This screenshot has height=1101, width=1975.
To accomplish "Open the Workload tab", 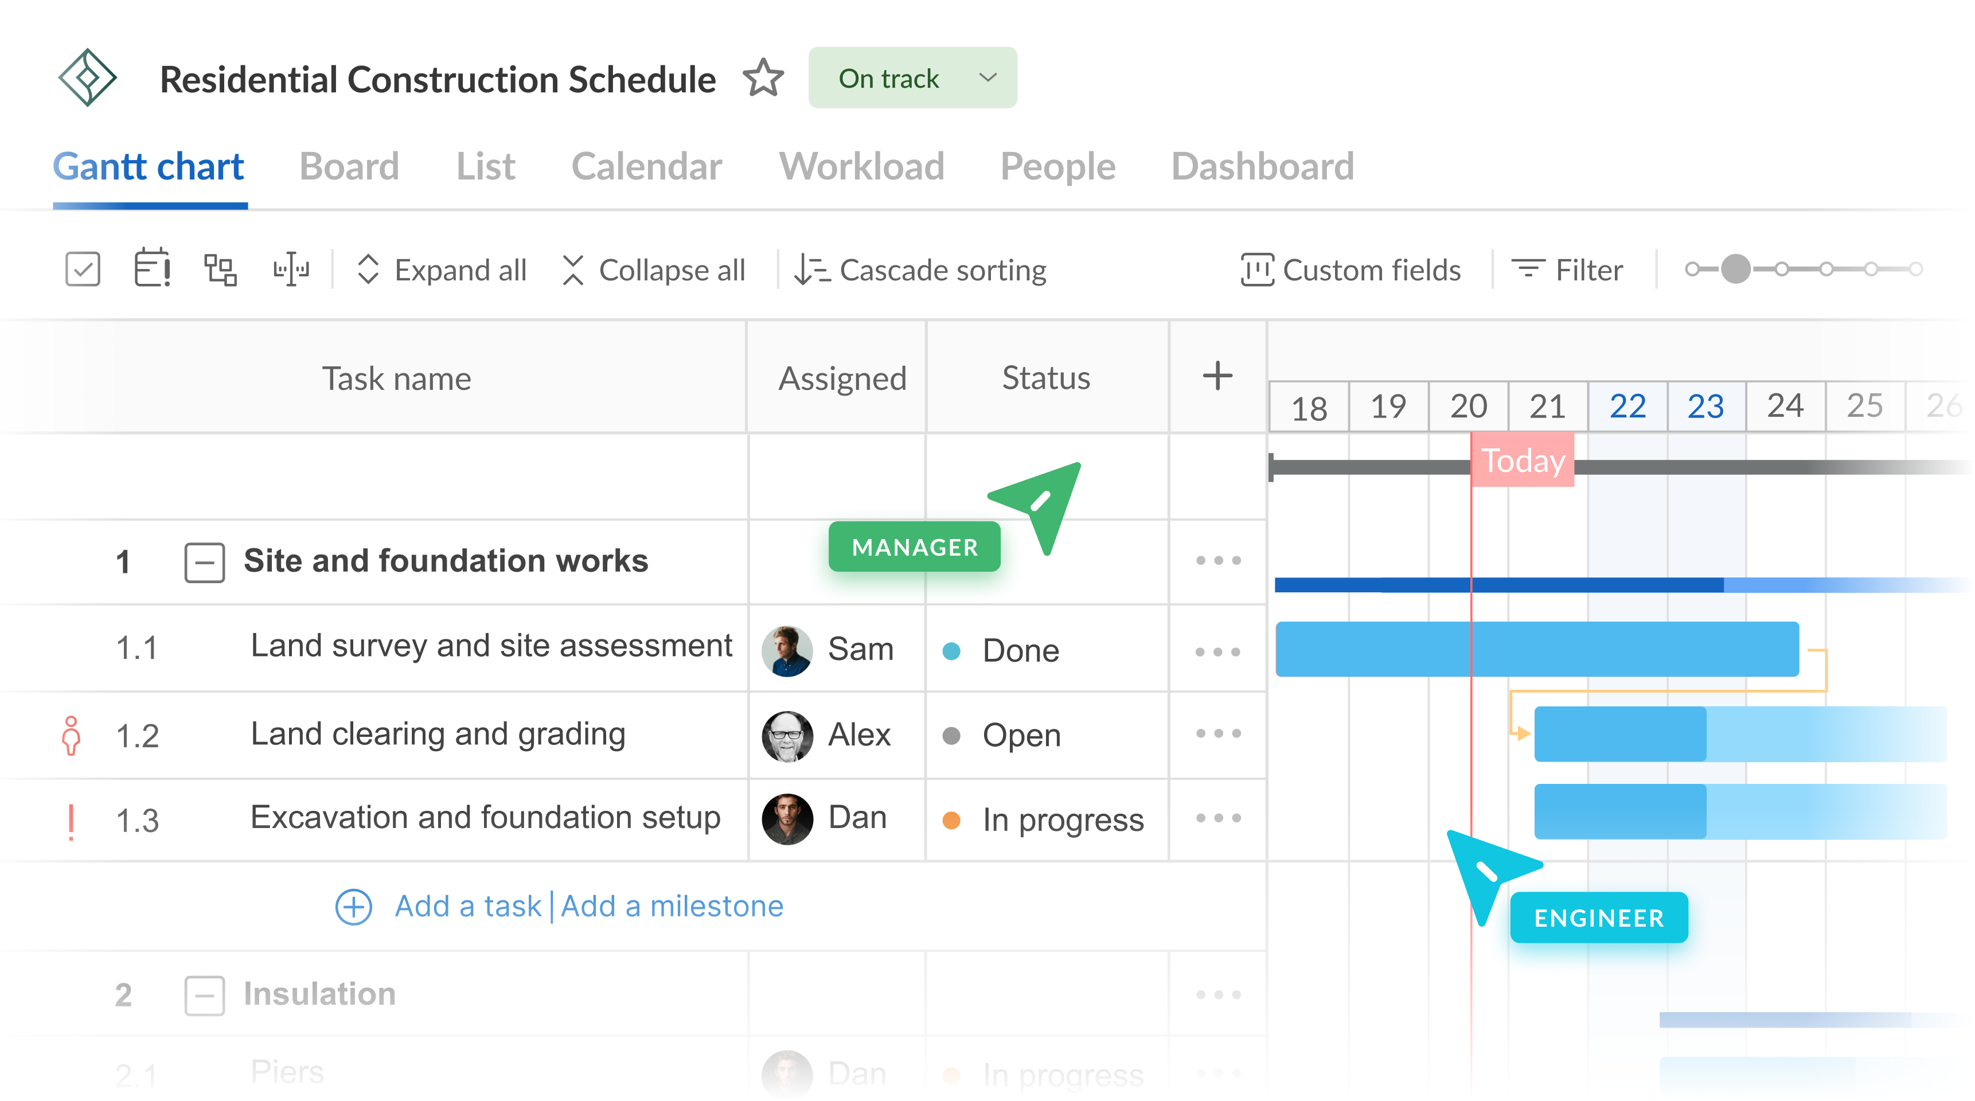I will point(861,166).
